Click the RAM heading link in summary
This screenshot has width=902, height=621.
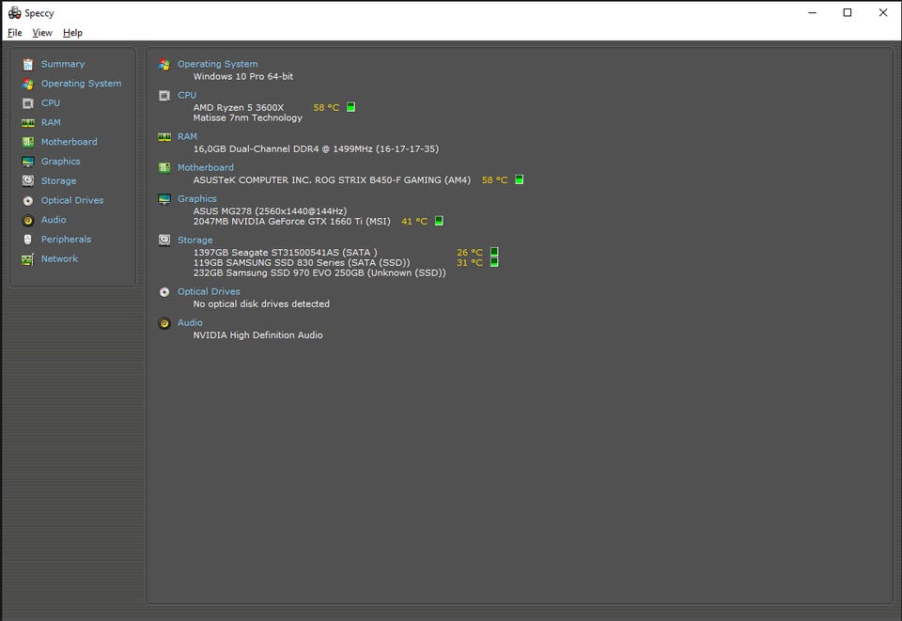[x=187, y=136]
